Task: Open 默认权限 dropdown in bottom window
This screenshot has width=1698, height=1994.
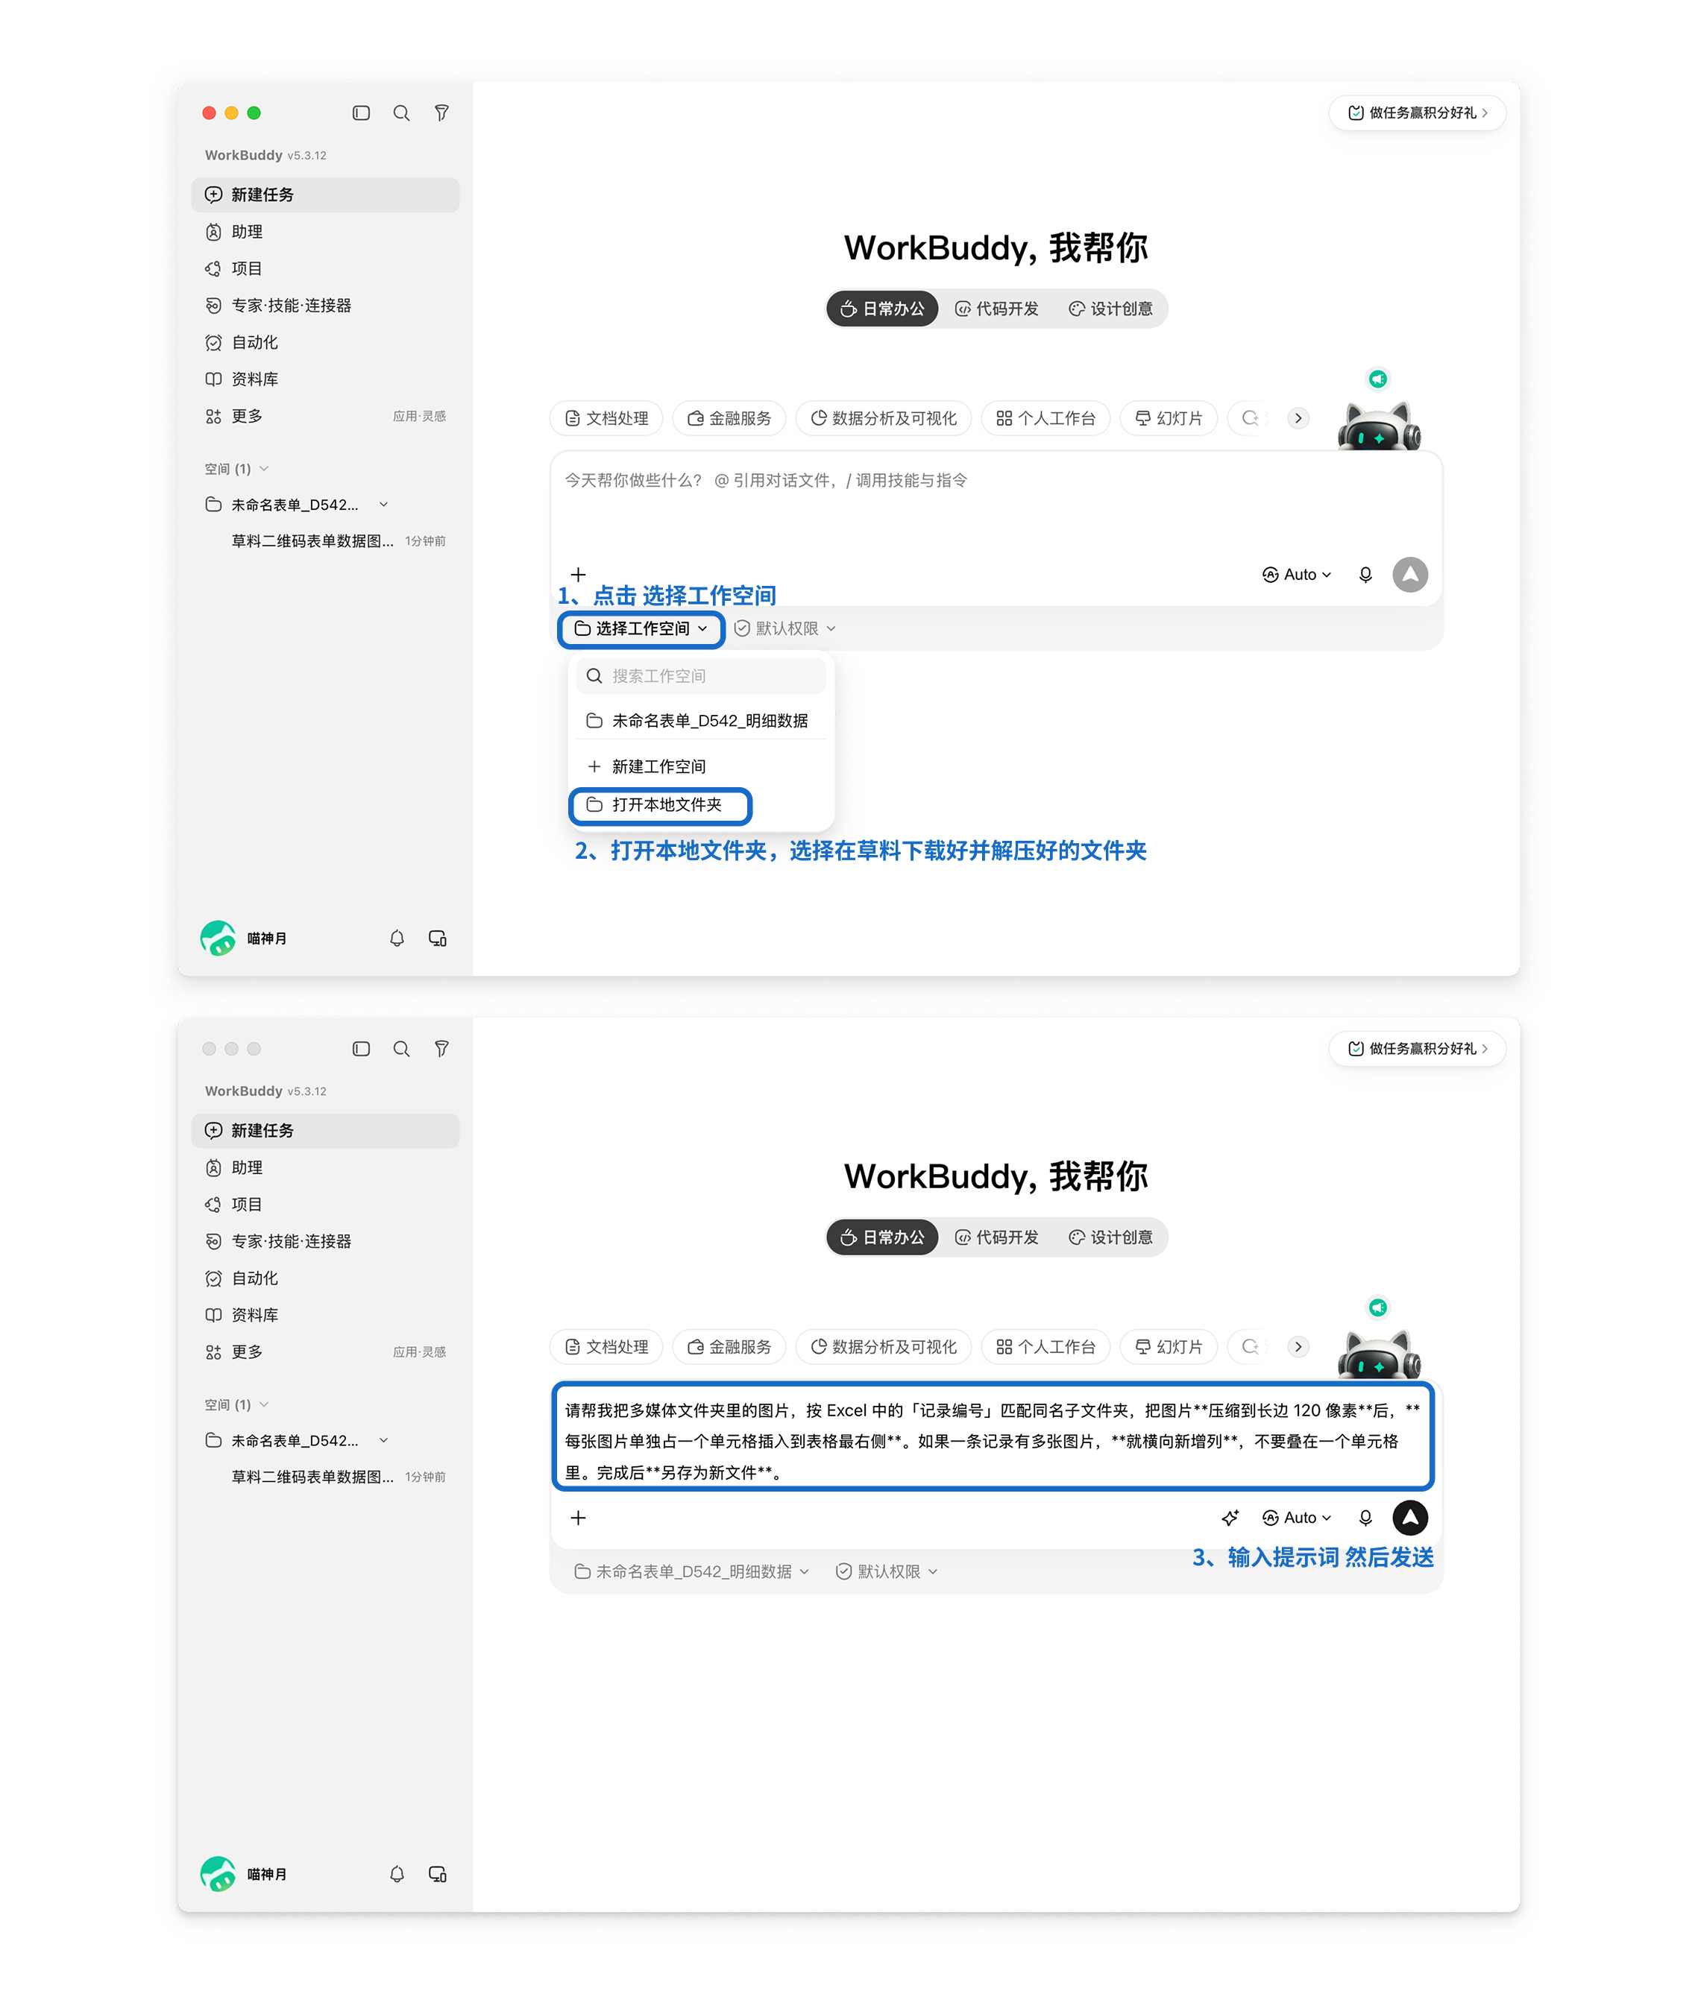Action: 887,1571
